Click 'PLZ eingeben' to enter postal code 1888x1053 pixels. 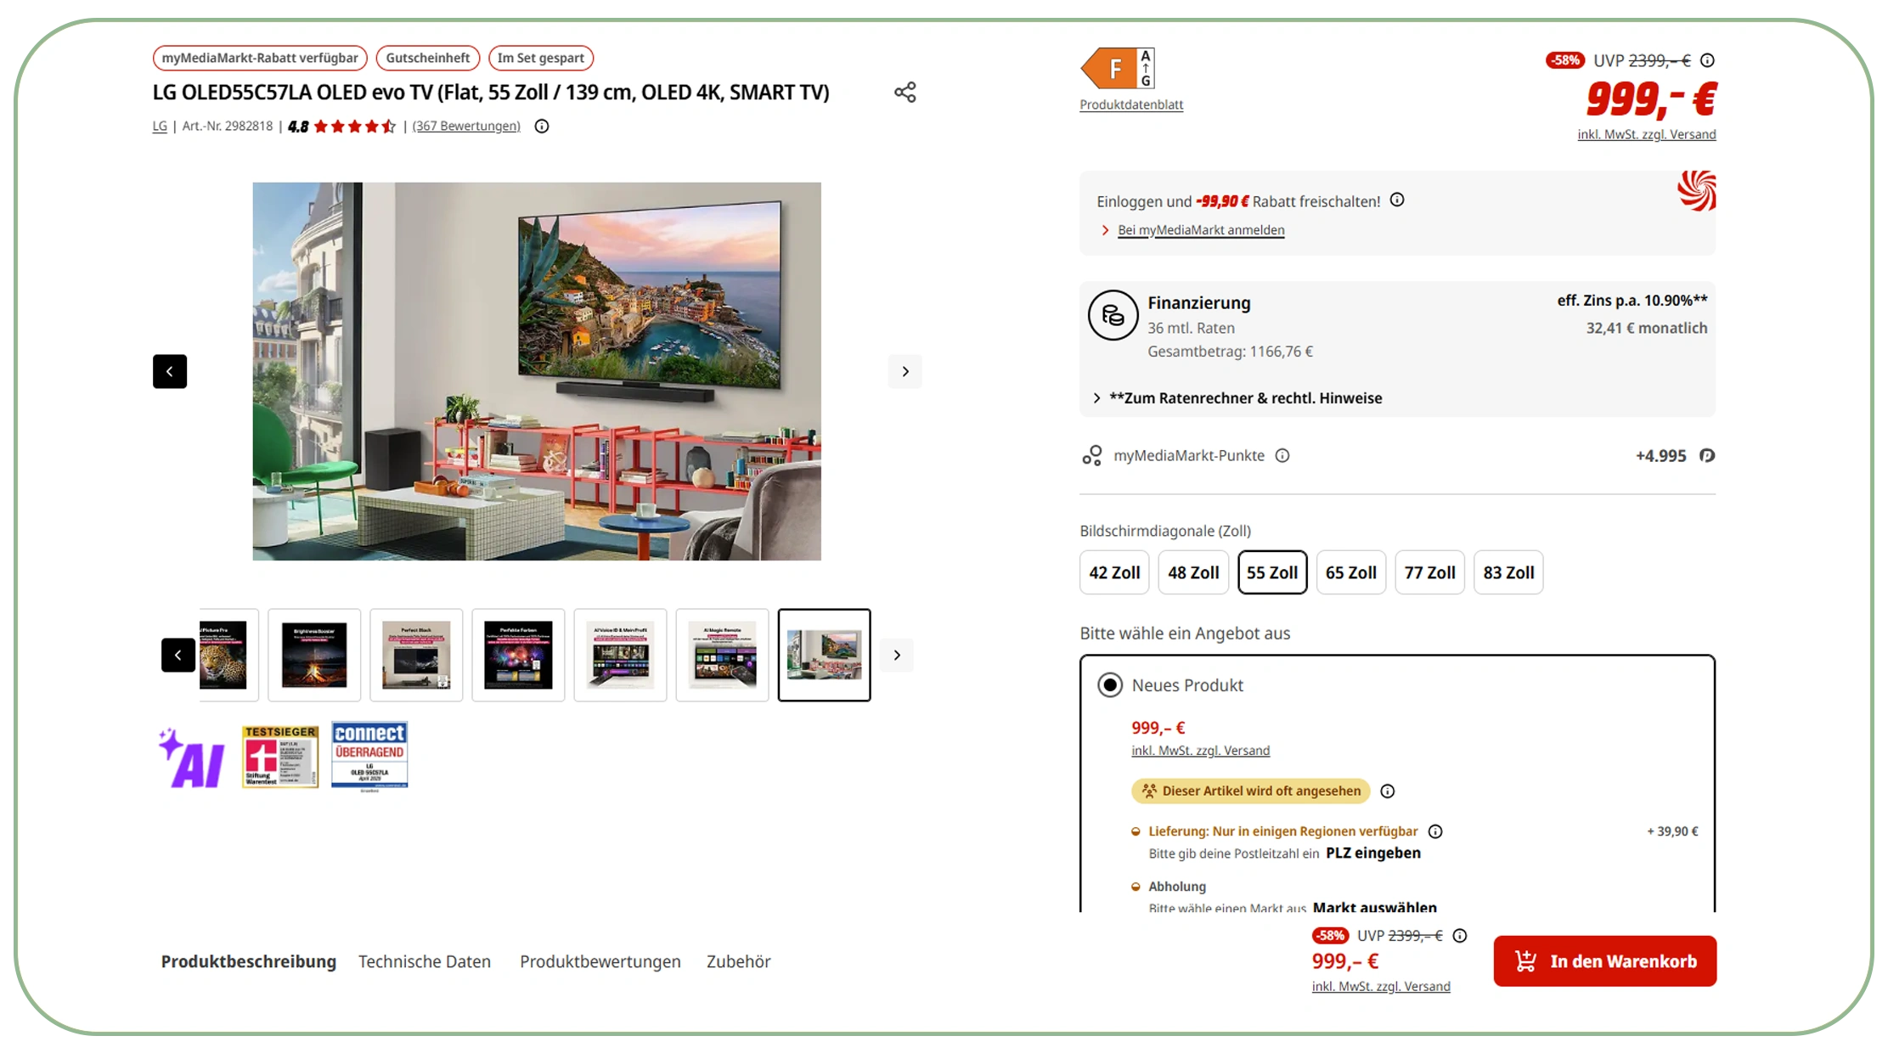pos(1373,853)
